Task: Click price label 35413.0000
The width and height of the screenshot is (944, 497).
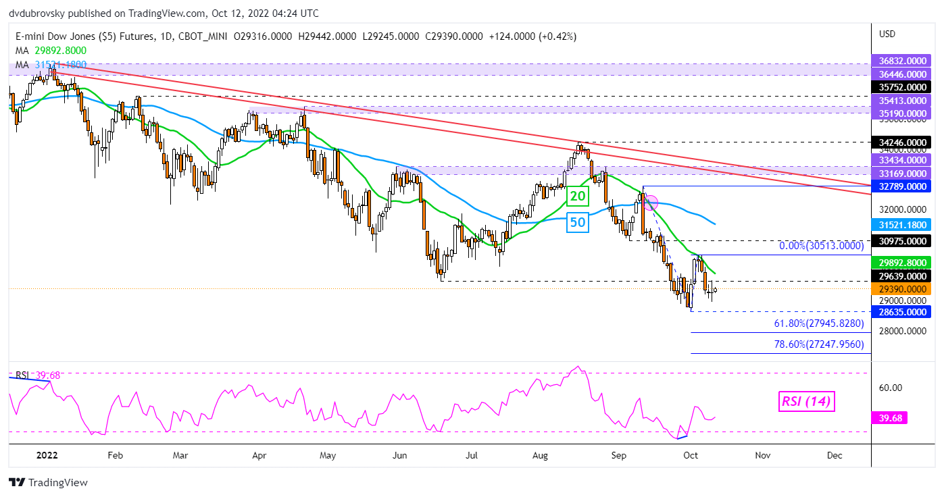Action: [x=902, y=100]
